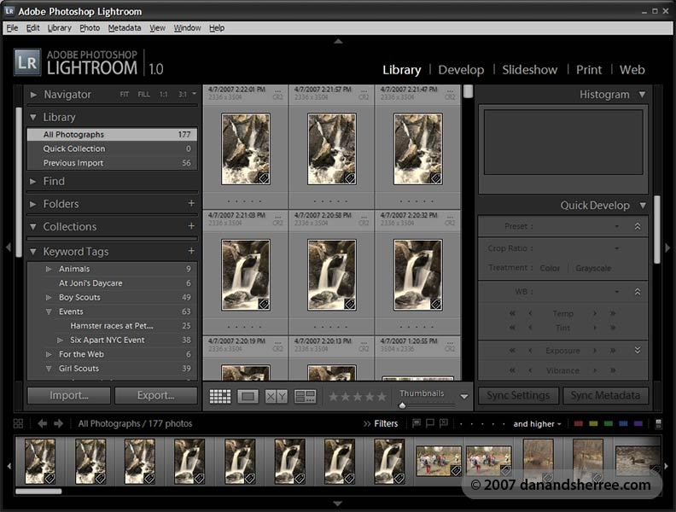Select Grayscale treatment in Quick Develop
The width and height of the screenshot is (676, 512).
coord(593,268)
